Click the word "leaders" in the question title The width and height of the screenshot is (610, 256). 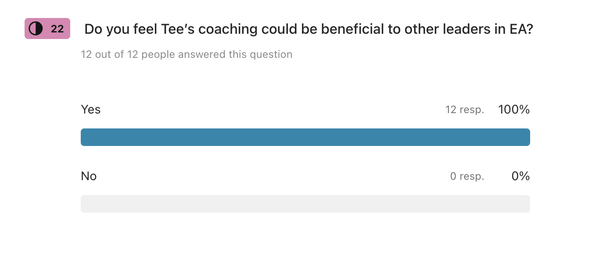(454, 29)
